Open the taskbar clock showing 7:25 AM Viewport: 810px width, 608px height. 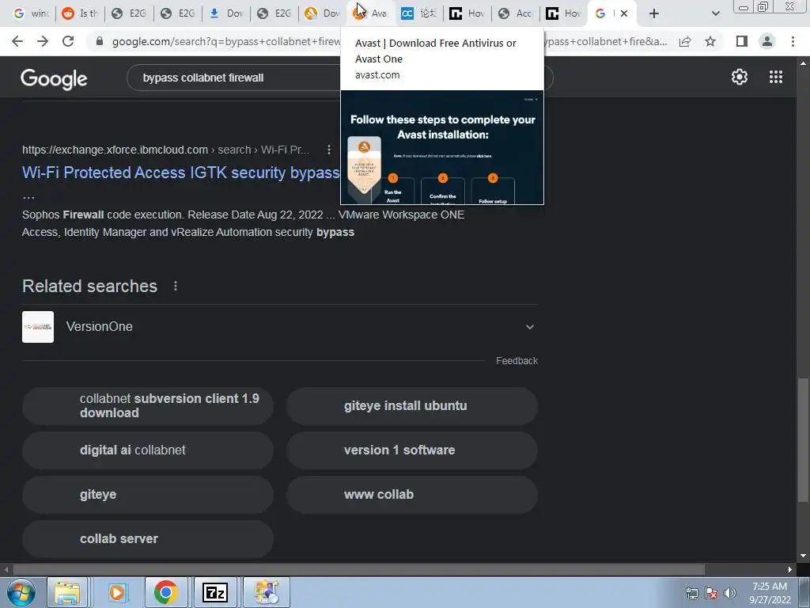770,593
